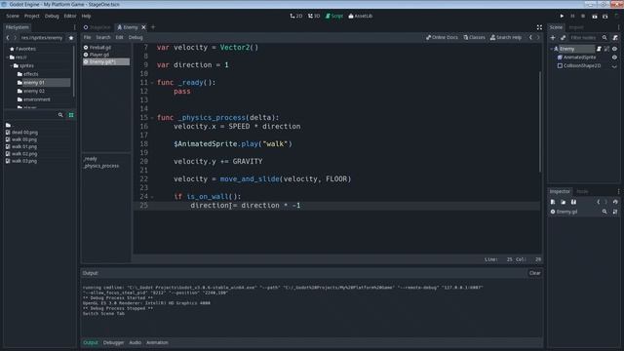The width and height of the screenshot is (624, 351).
Task: Toggle visibility of the AnimatedSprite node
Action: click(614, 58)
